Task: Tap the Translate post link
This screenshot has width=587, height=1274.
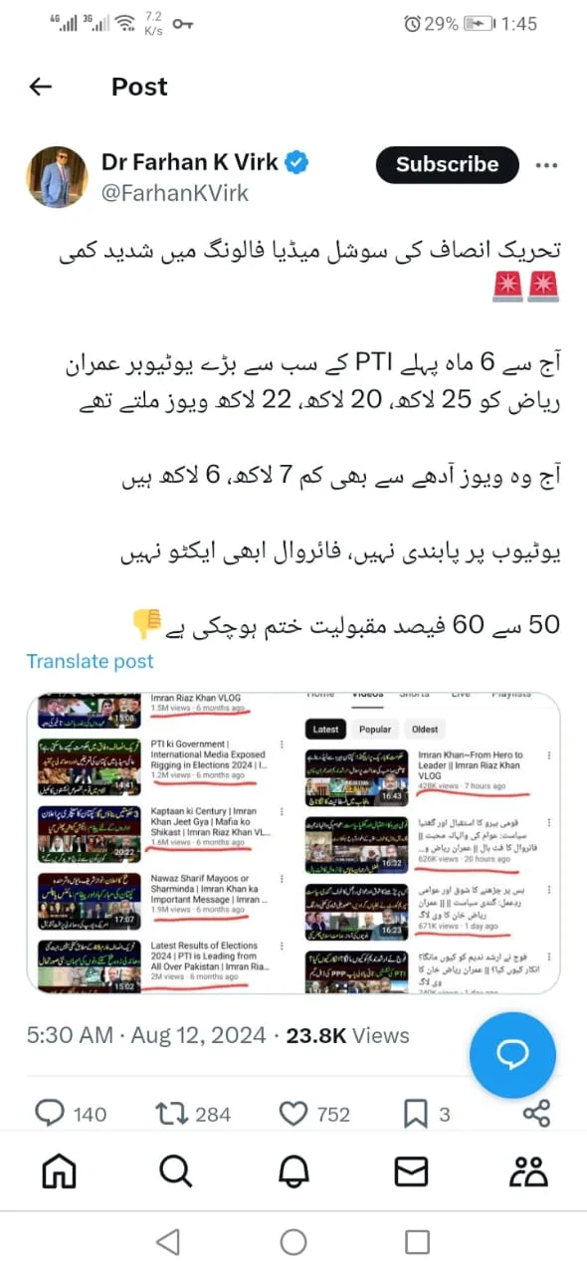Action: tap(91, 661)
